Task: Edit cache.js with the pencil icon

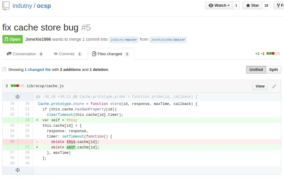Action: click(274, 86)
